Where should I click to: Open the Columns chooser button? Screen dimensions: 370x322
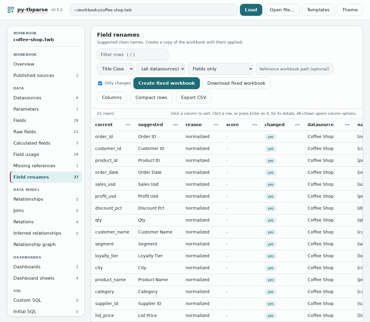(112, 97)
